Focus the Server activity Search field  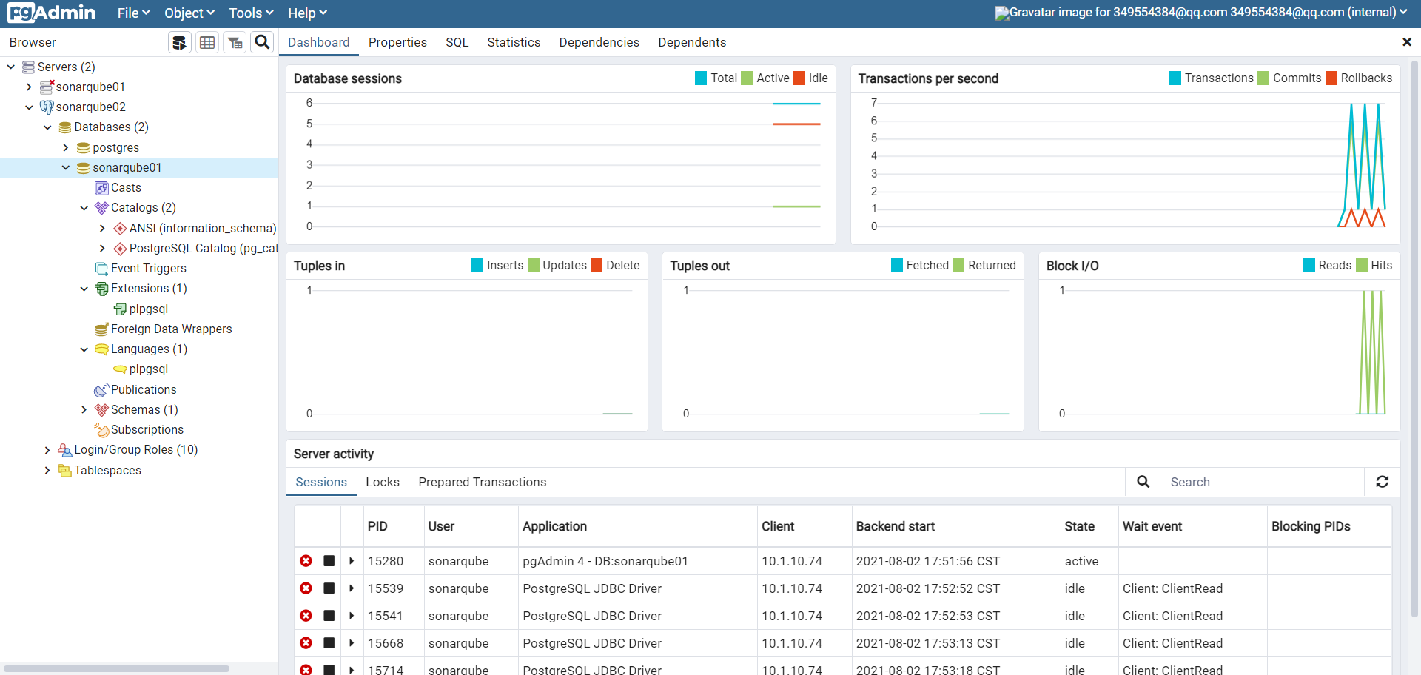(1263, 482)
